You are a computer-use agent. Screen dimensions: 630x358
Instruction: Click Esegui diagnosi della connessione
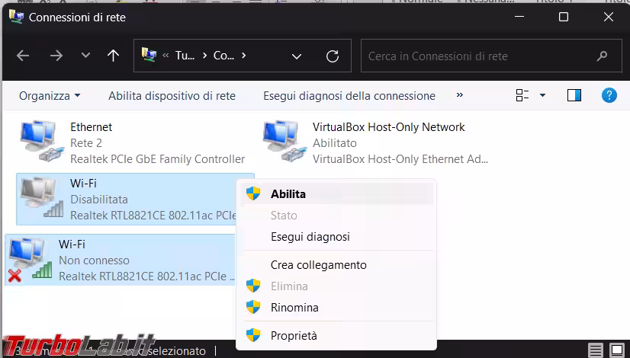coord(349,96)
